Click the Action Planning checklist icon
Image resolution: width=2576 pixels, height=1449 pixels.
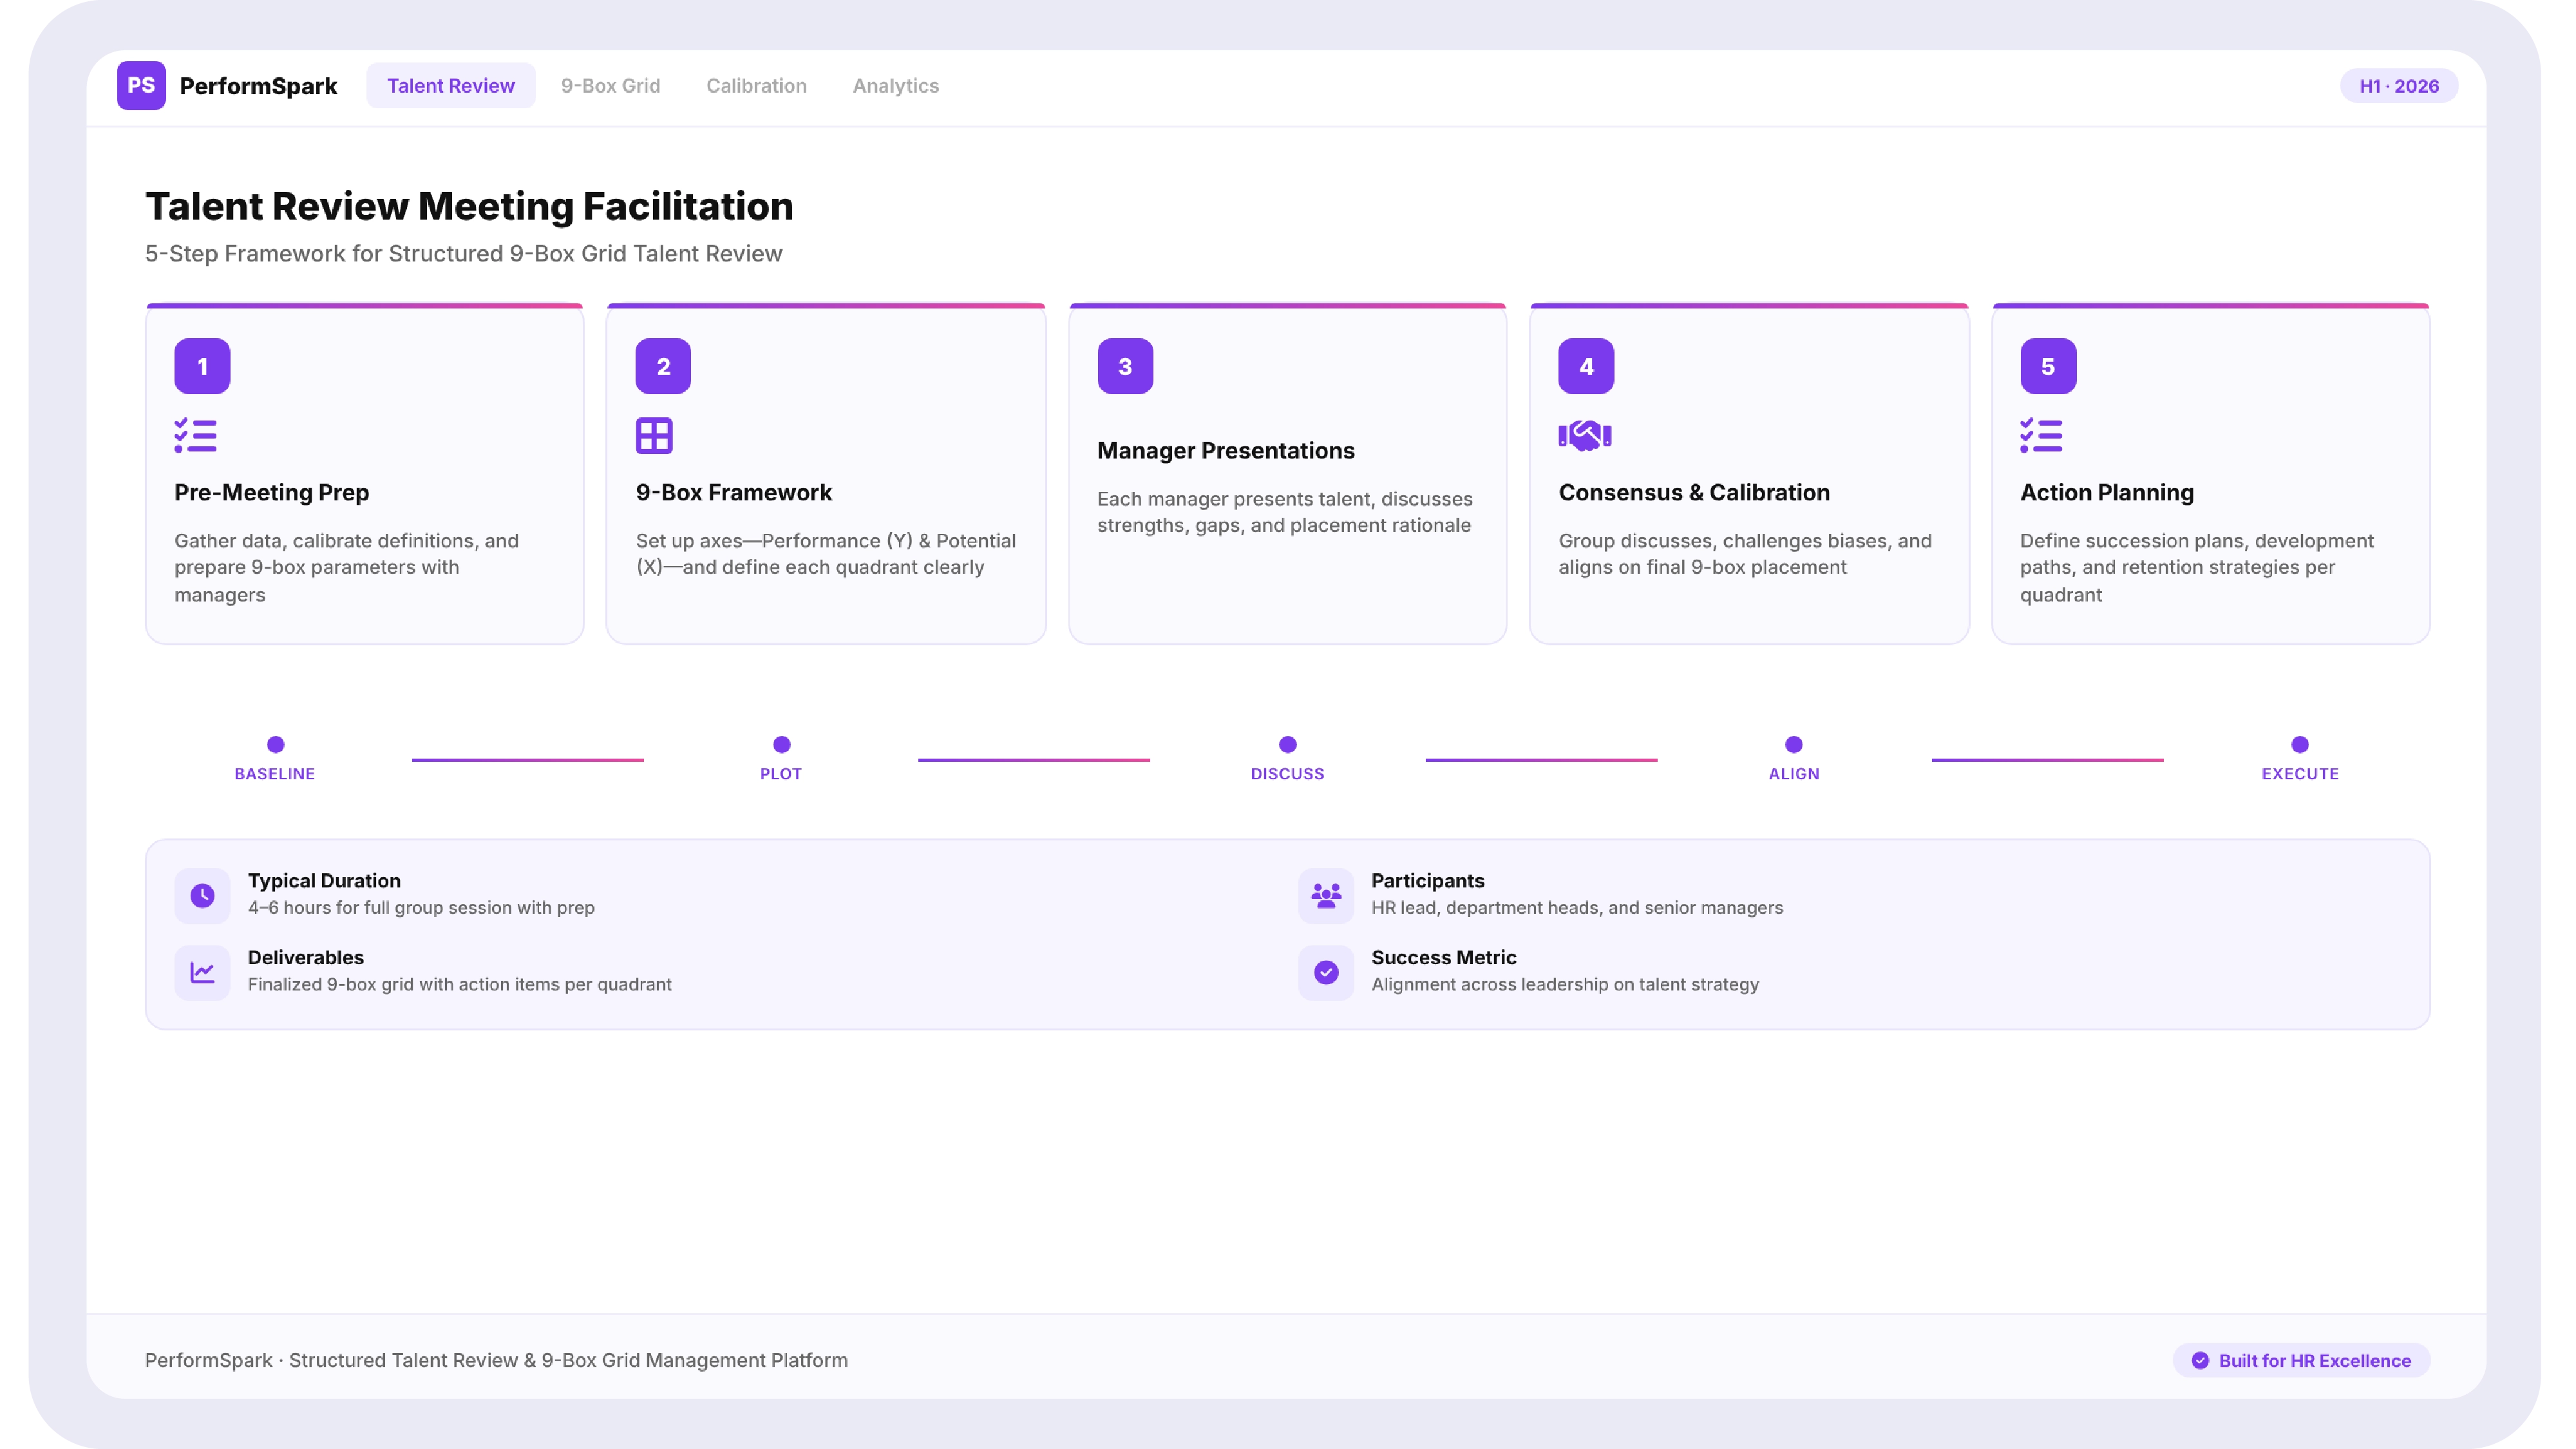(2041, 436)
